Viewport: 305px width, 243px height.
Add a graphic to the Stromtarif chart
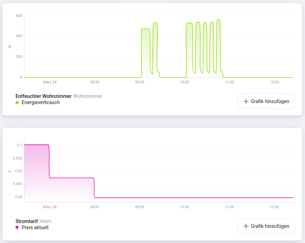pos(266,226)
